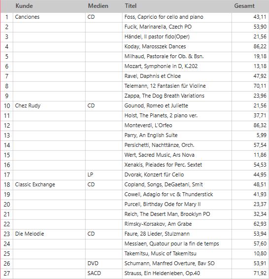
Task: Select title Ravel, Daphnis et Chloe
Action: coord(177,76)
